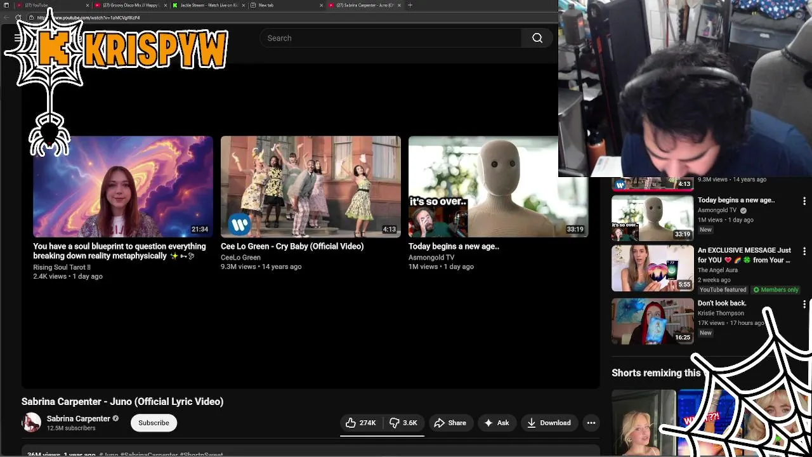
Task: Click 'An EXCLUSIVE MESSAGE Just for YOU' title
Action: pyautogui.click(x=745, y=255)
